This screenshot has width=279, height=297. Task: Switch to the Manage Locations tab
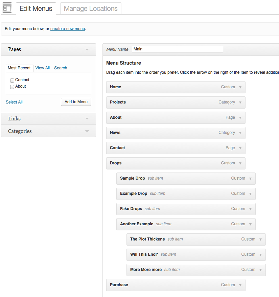(91, 9)
